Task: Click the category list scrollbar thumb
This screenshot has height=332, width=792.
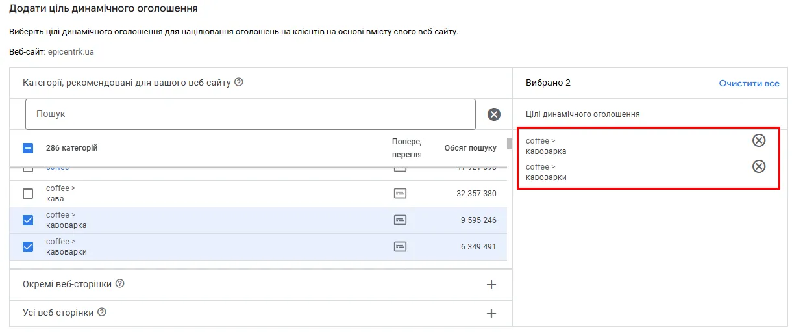Action: click(x=509, y=144)
